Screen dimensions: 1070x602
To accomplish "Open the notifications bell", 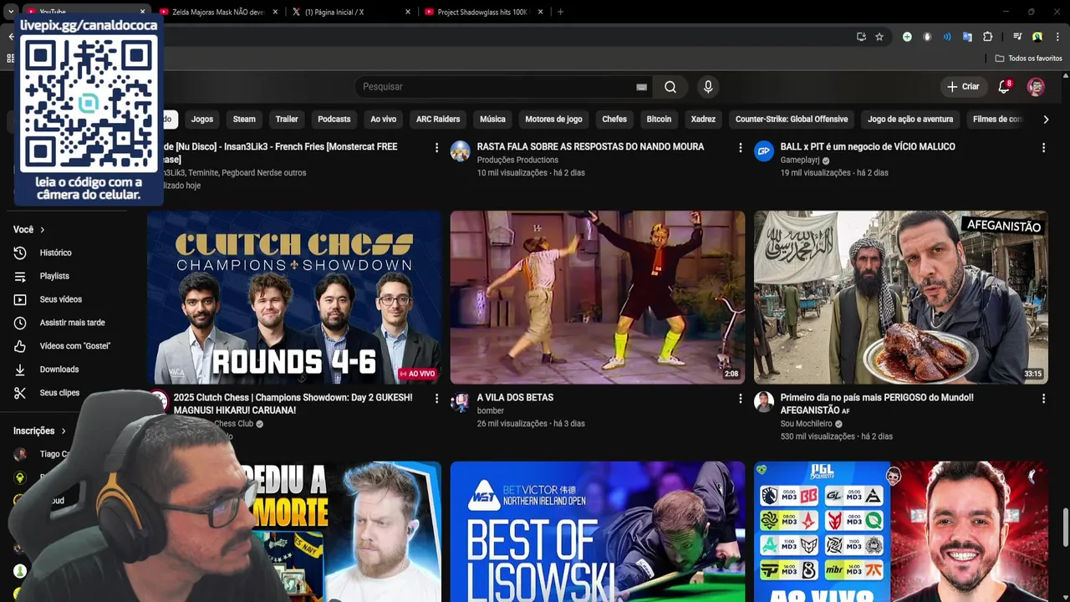I will pos(1004,87).
